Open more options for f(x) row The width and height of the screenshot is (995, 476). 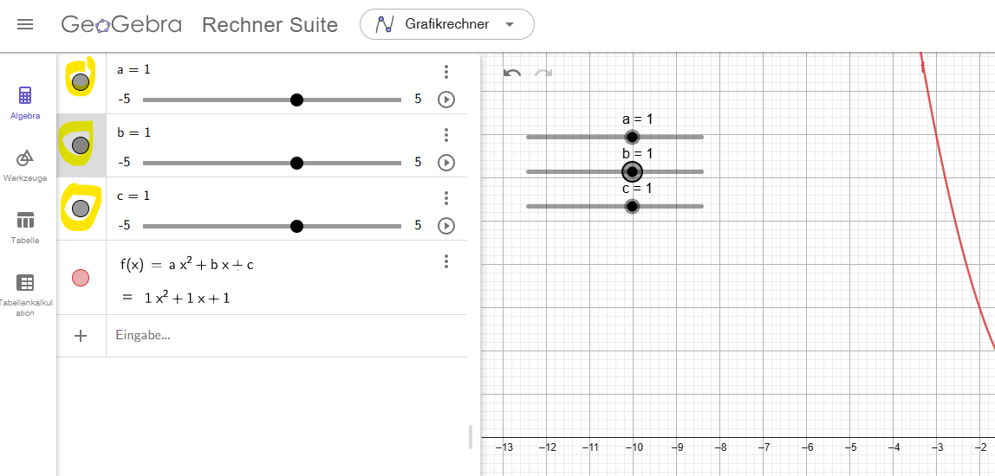coord(446,261)
